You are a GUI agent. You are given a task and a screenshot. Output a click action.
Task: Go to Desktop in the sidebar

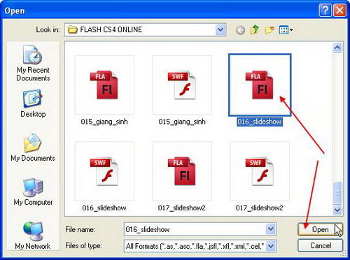click(33, 103)
